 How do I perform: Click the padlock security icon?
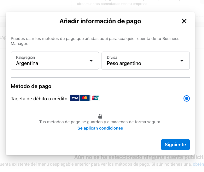click(100, 116)
